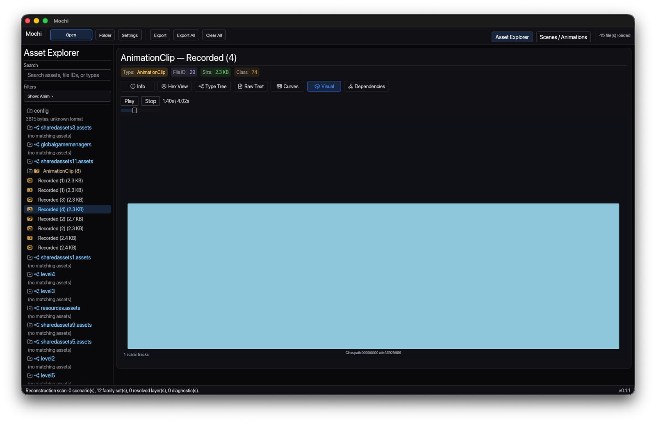Click the film icon beside Recorded (3)
The width and height of the screenshot is (656, 423).
[30, 200]
